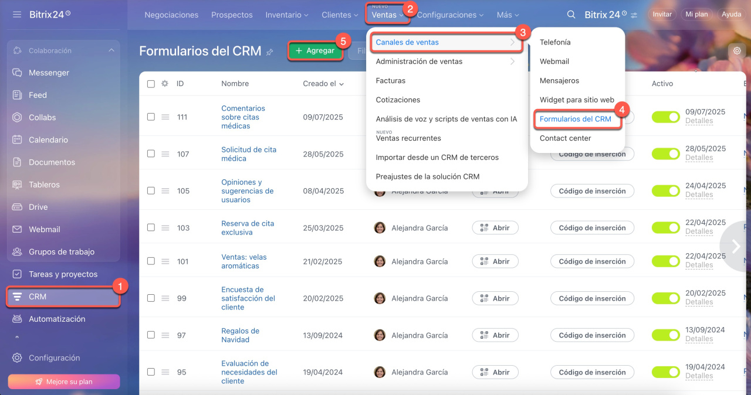Expand the Administración de ventas submenu
This screenshot has height=395, width=751.
[x=446, y=62]
